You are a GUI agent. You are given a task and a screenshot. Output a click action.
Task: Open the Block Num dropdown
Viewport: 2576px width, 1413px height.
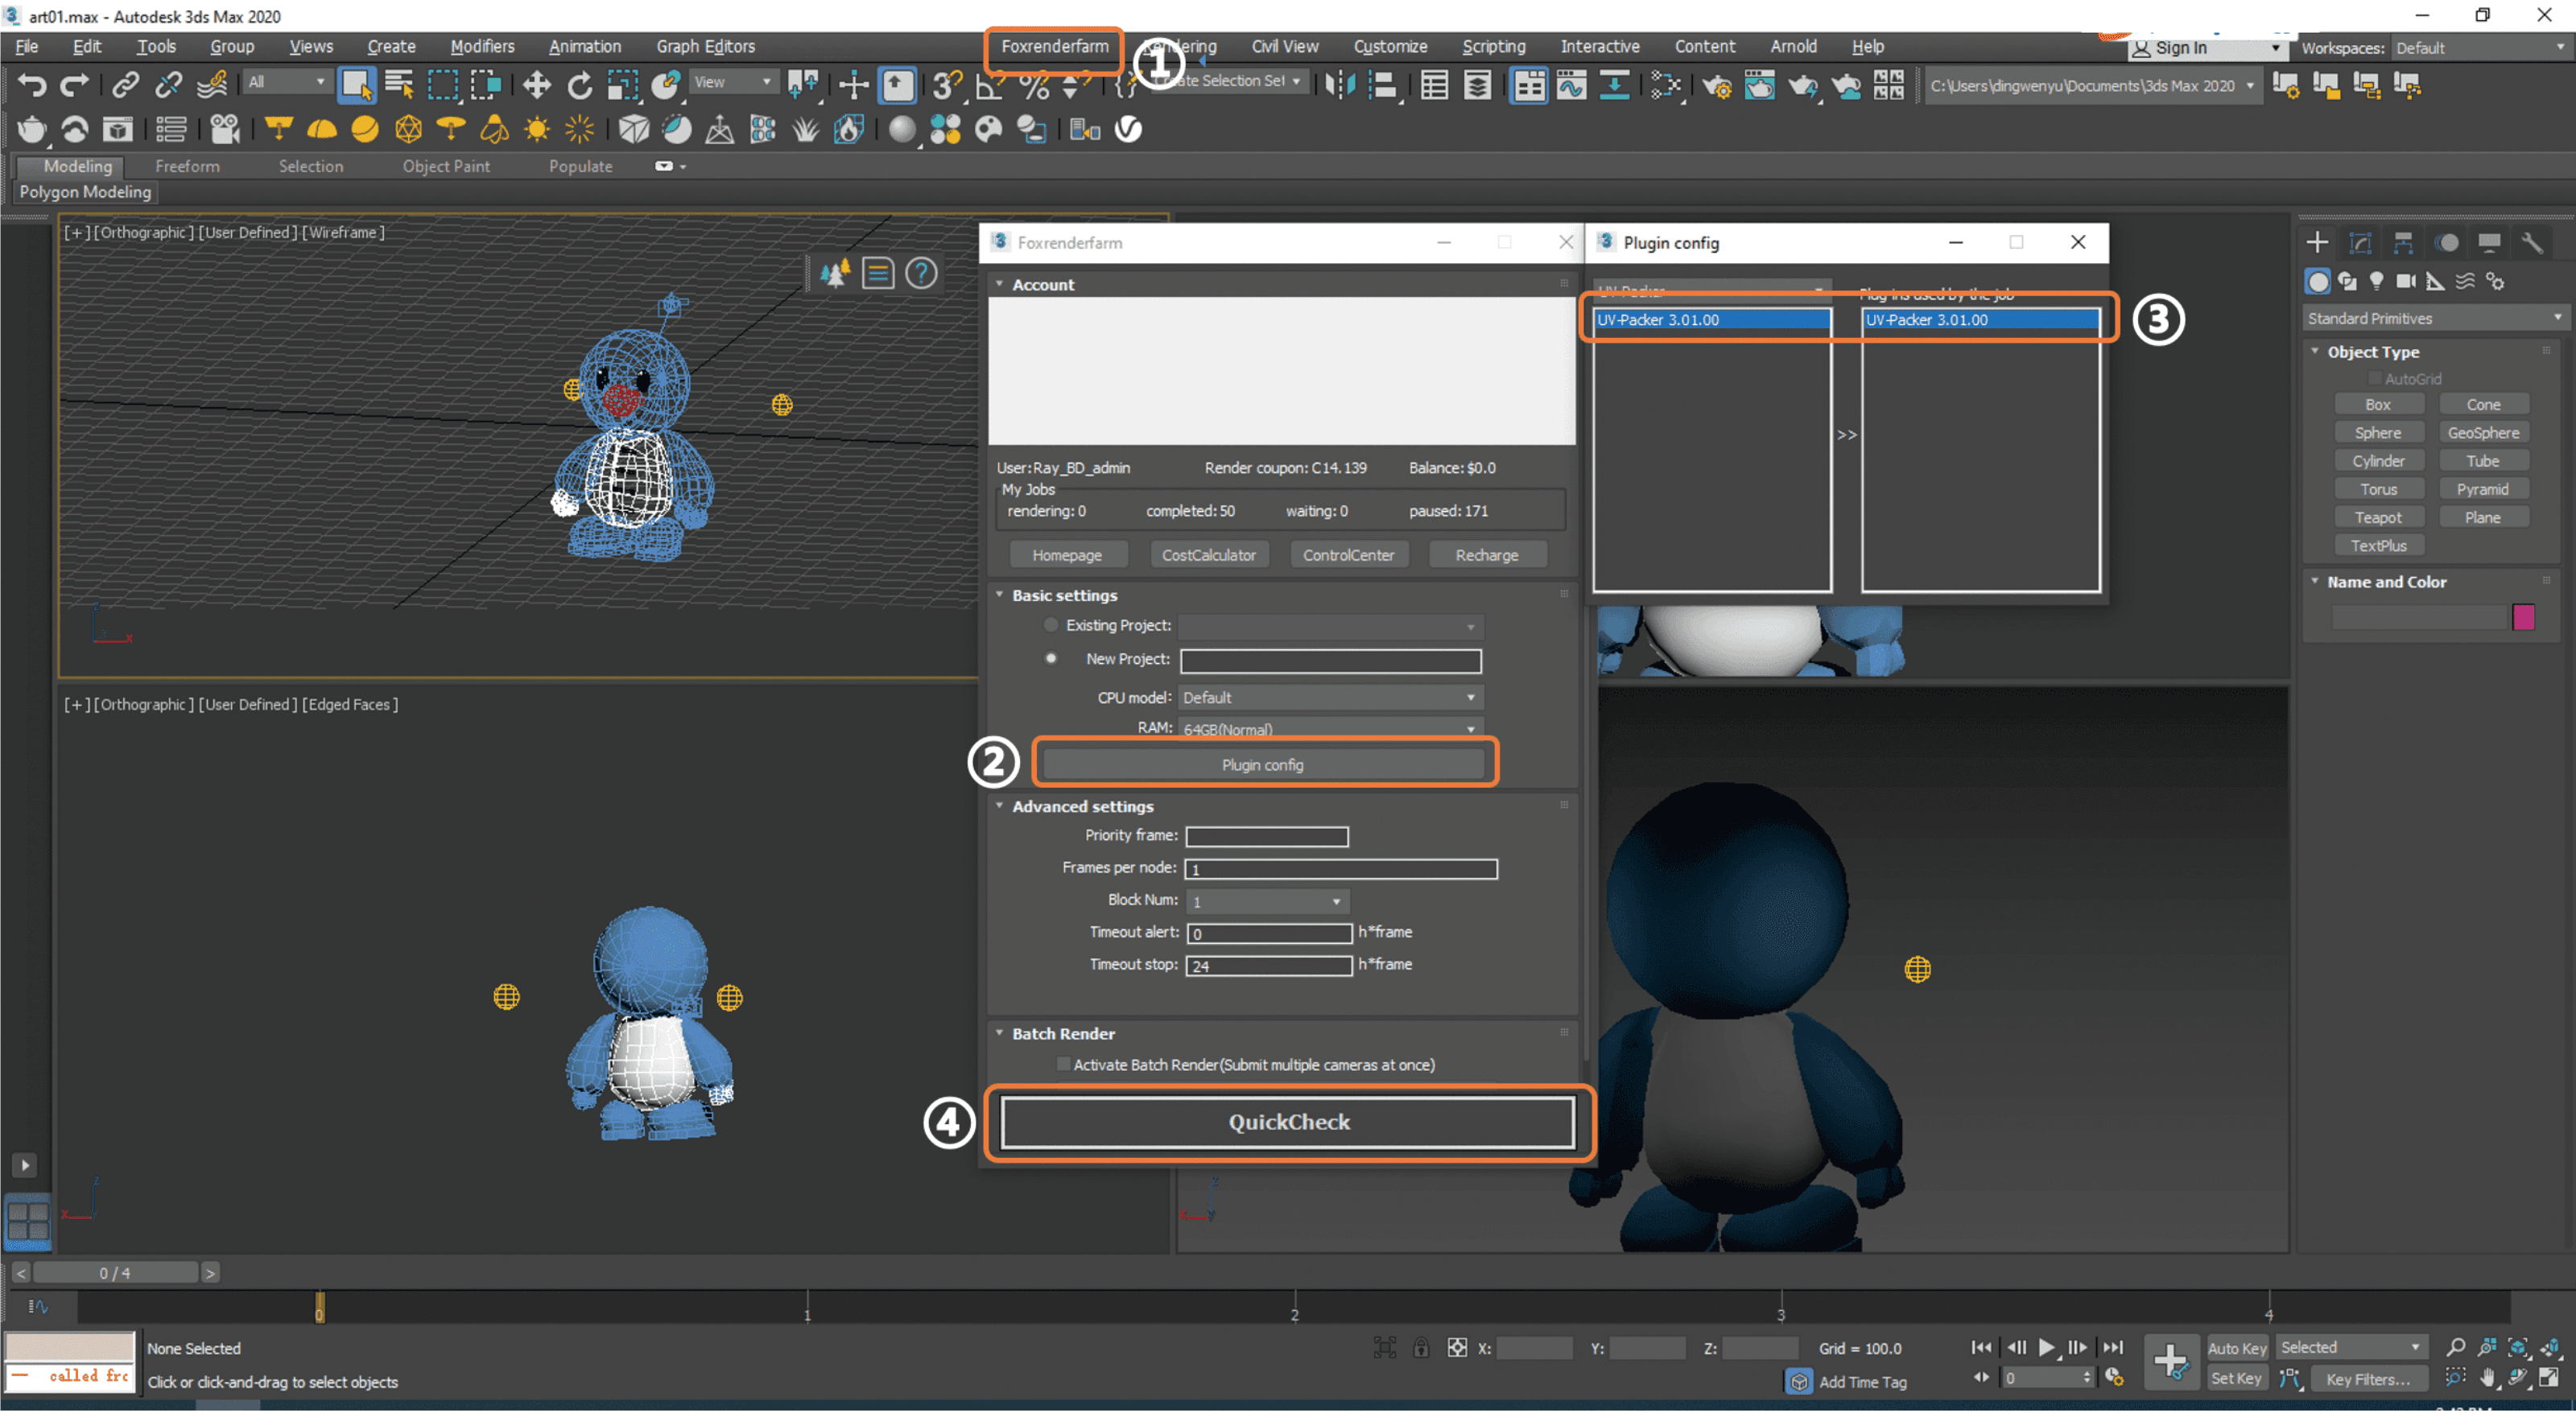coord(1267,901)
